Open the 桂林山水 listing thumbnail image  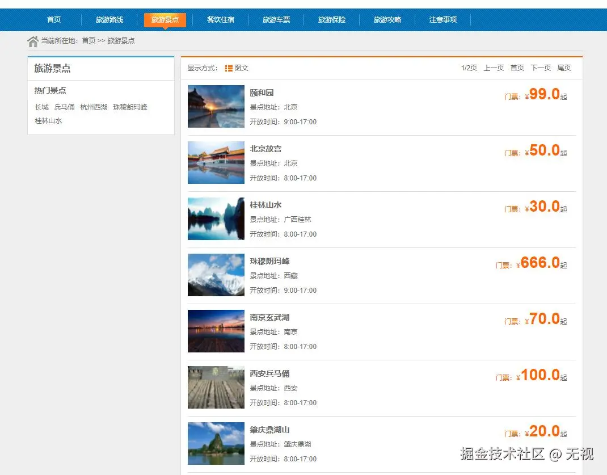click(x=216, y=218)
